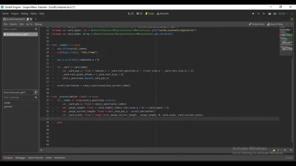
Task: Open the AssetLib workspace
Action: point(163,13)
